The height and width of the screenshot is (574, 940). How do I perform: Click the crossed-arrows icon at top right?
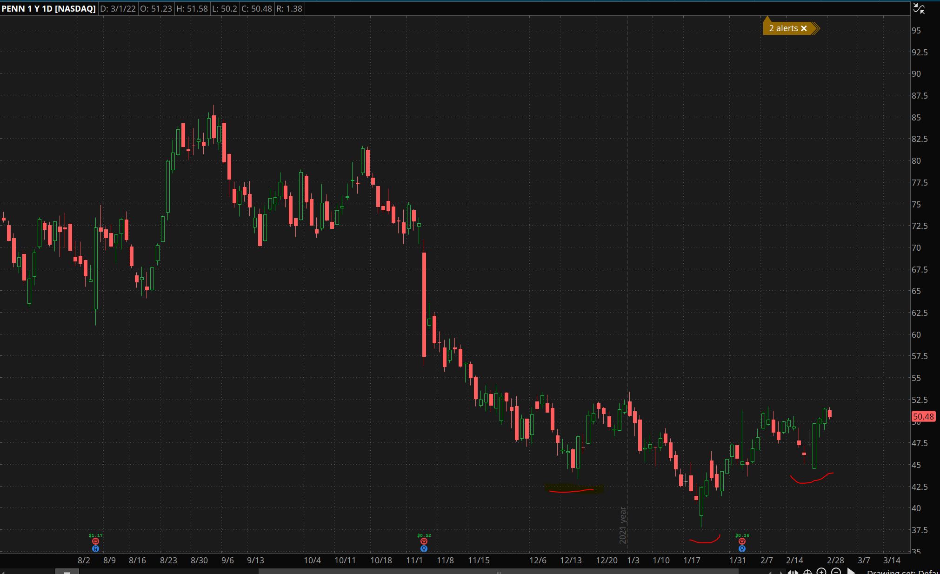[919, 8]
